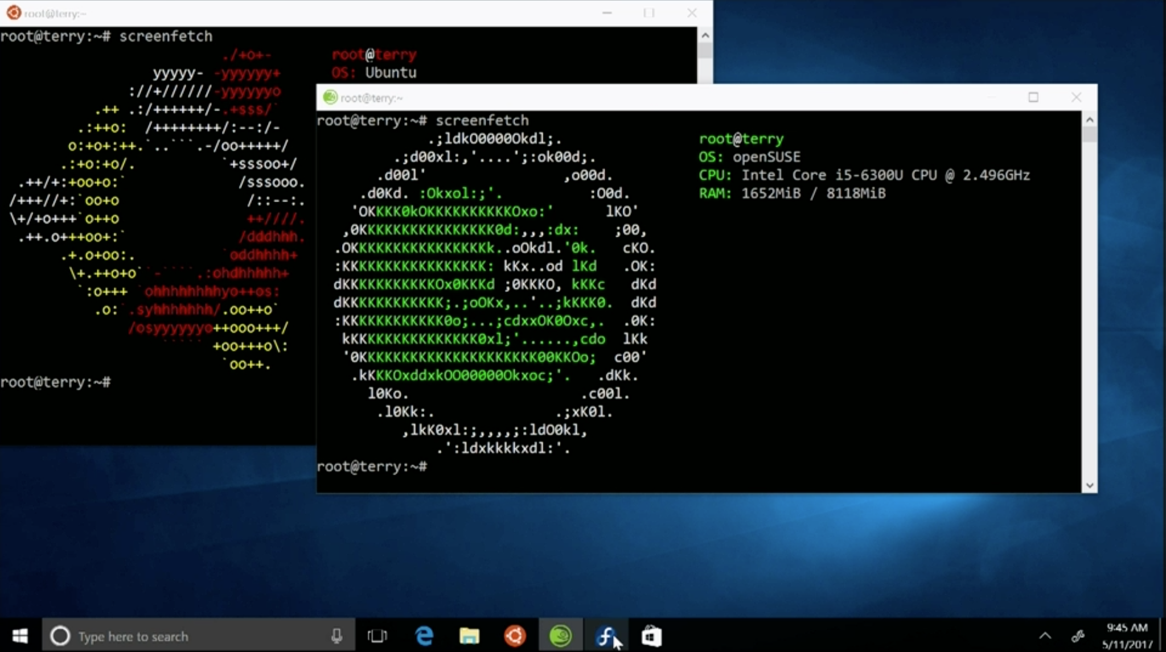The height and width of the screenshot is (652, 1166).
Task: Open File Explorer from the taskbar
Action: [x=469, y=636]
